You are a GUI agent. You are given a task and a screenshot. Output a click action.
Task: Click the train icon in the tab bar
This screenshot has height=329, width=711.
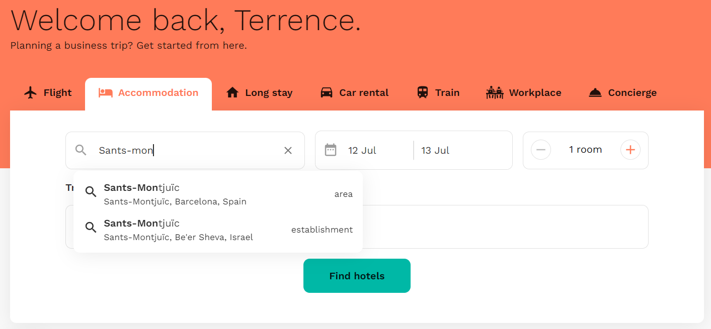click(x=423, y=93)
